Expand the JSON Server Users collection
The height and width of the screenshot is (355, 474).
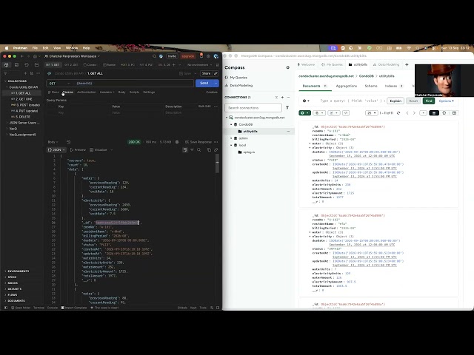(7, 123)
